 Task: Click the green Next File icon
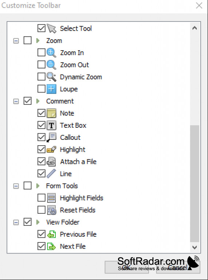coord(51,247)
